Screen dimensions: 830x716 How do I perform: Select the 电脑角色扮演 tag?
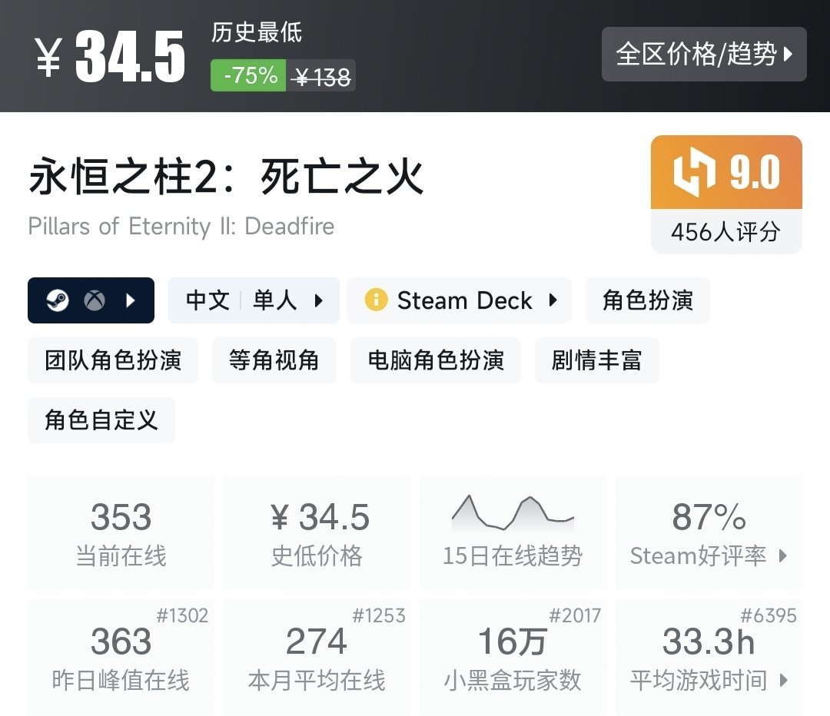(x=436, y=360)
